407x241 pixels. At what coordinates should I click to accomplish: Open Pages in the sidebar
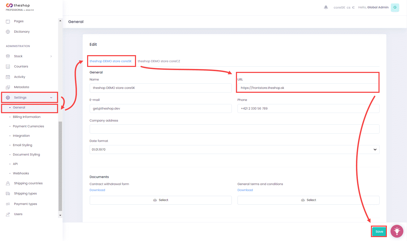coord(19,21)
